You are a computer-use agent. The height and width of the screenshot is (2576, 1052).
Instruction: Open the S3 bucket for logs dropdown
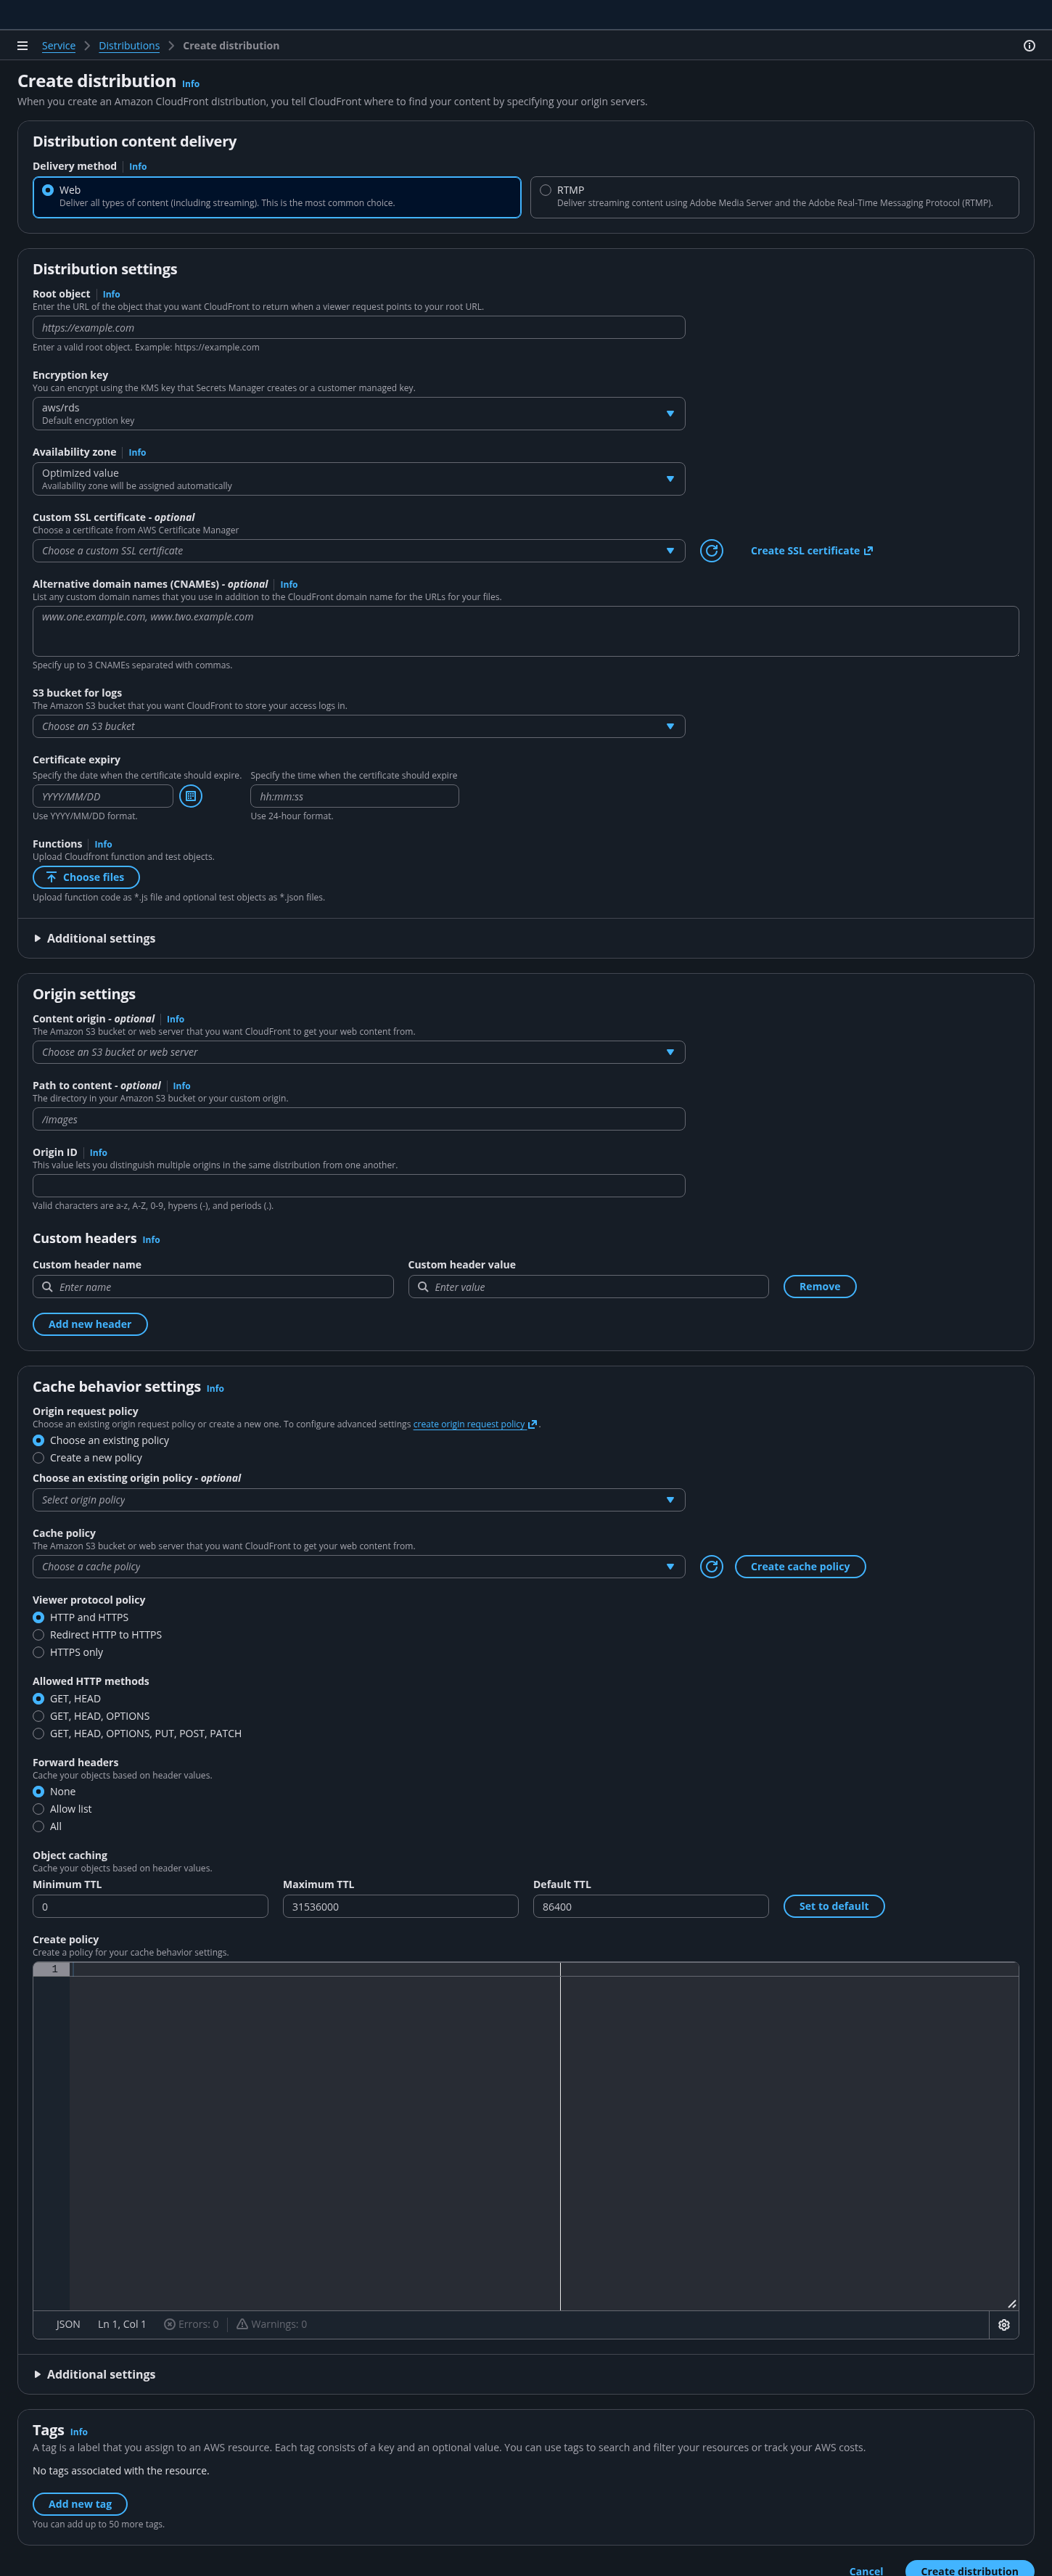[358, 727]
